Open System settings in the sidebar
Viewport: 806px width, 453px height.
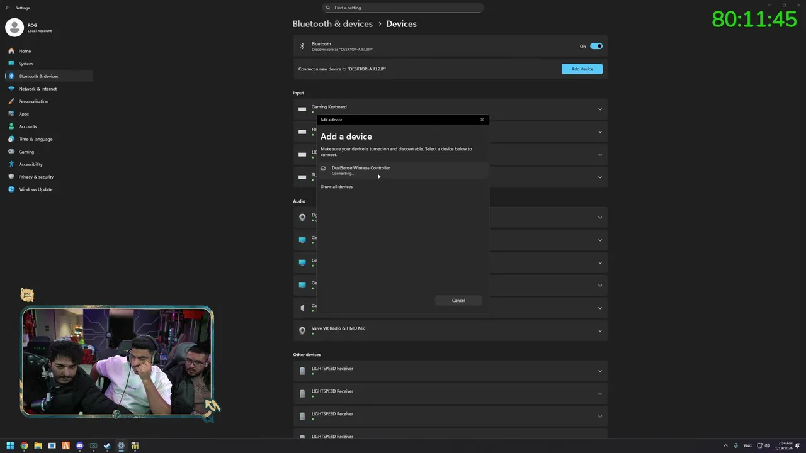click(25, 64)
